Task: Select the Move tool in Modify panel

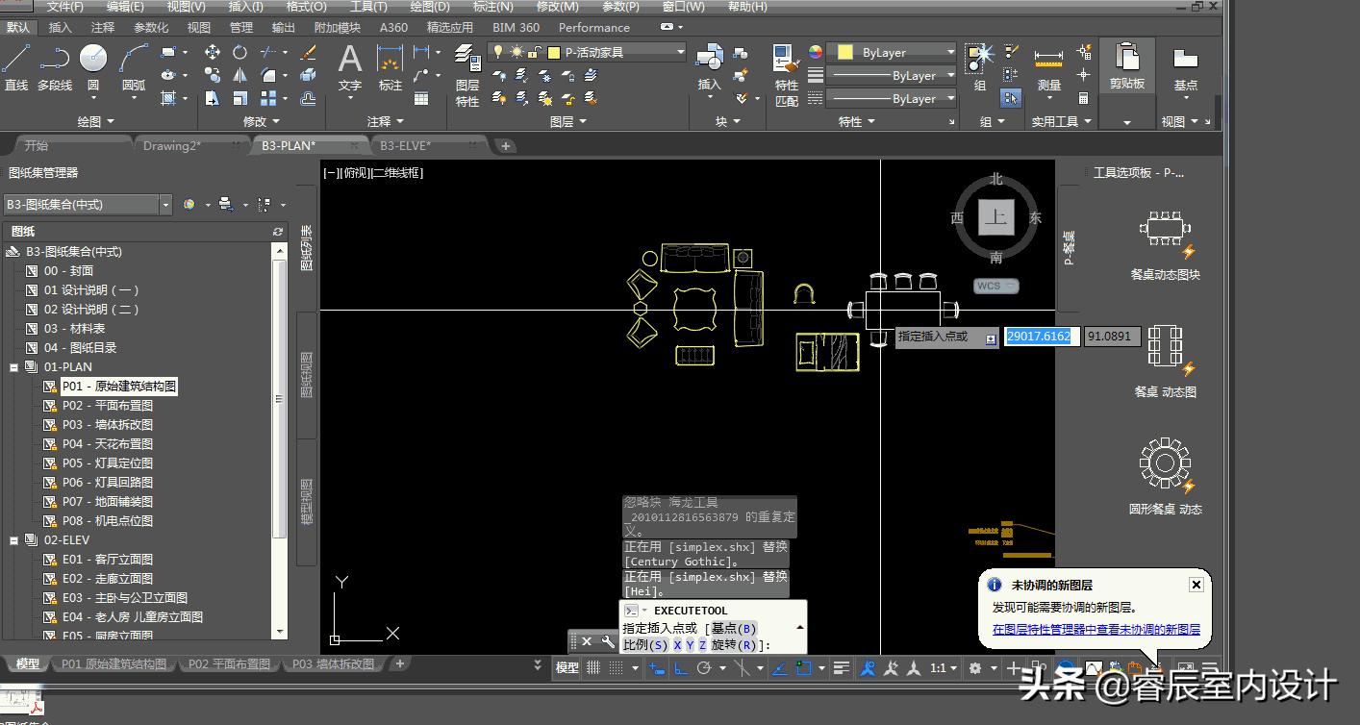Action: pos(213,52)
